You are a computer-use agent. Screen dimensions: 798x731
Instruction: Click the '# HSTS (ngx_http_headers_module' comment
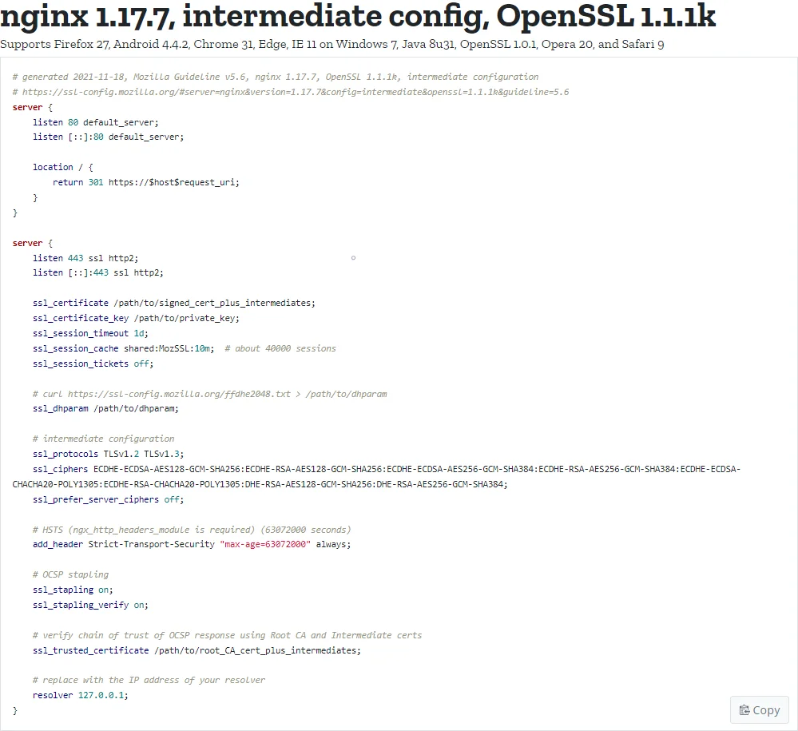[x=192, y=530]
